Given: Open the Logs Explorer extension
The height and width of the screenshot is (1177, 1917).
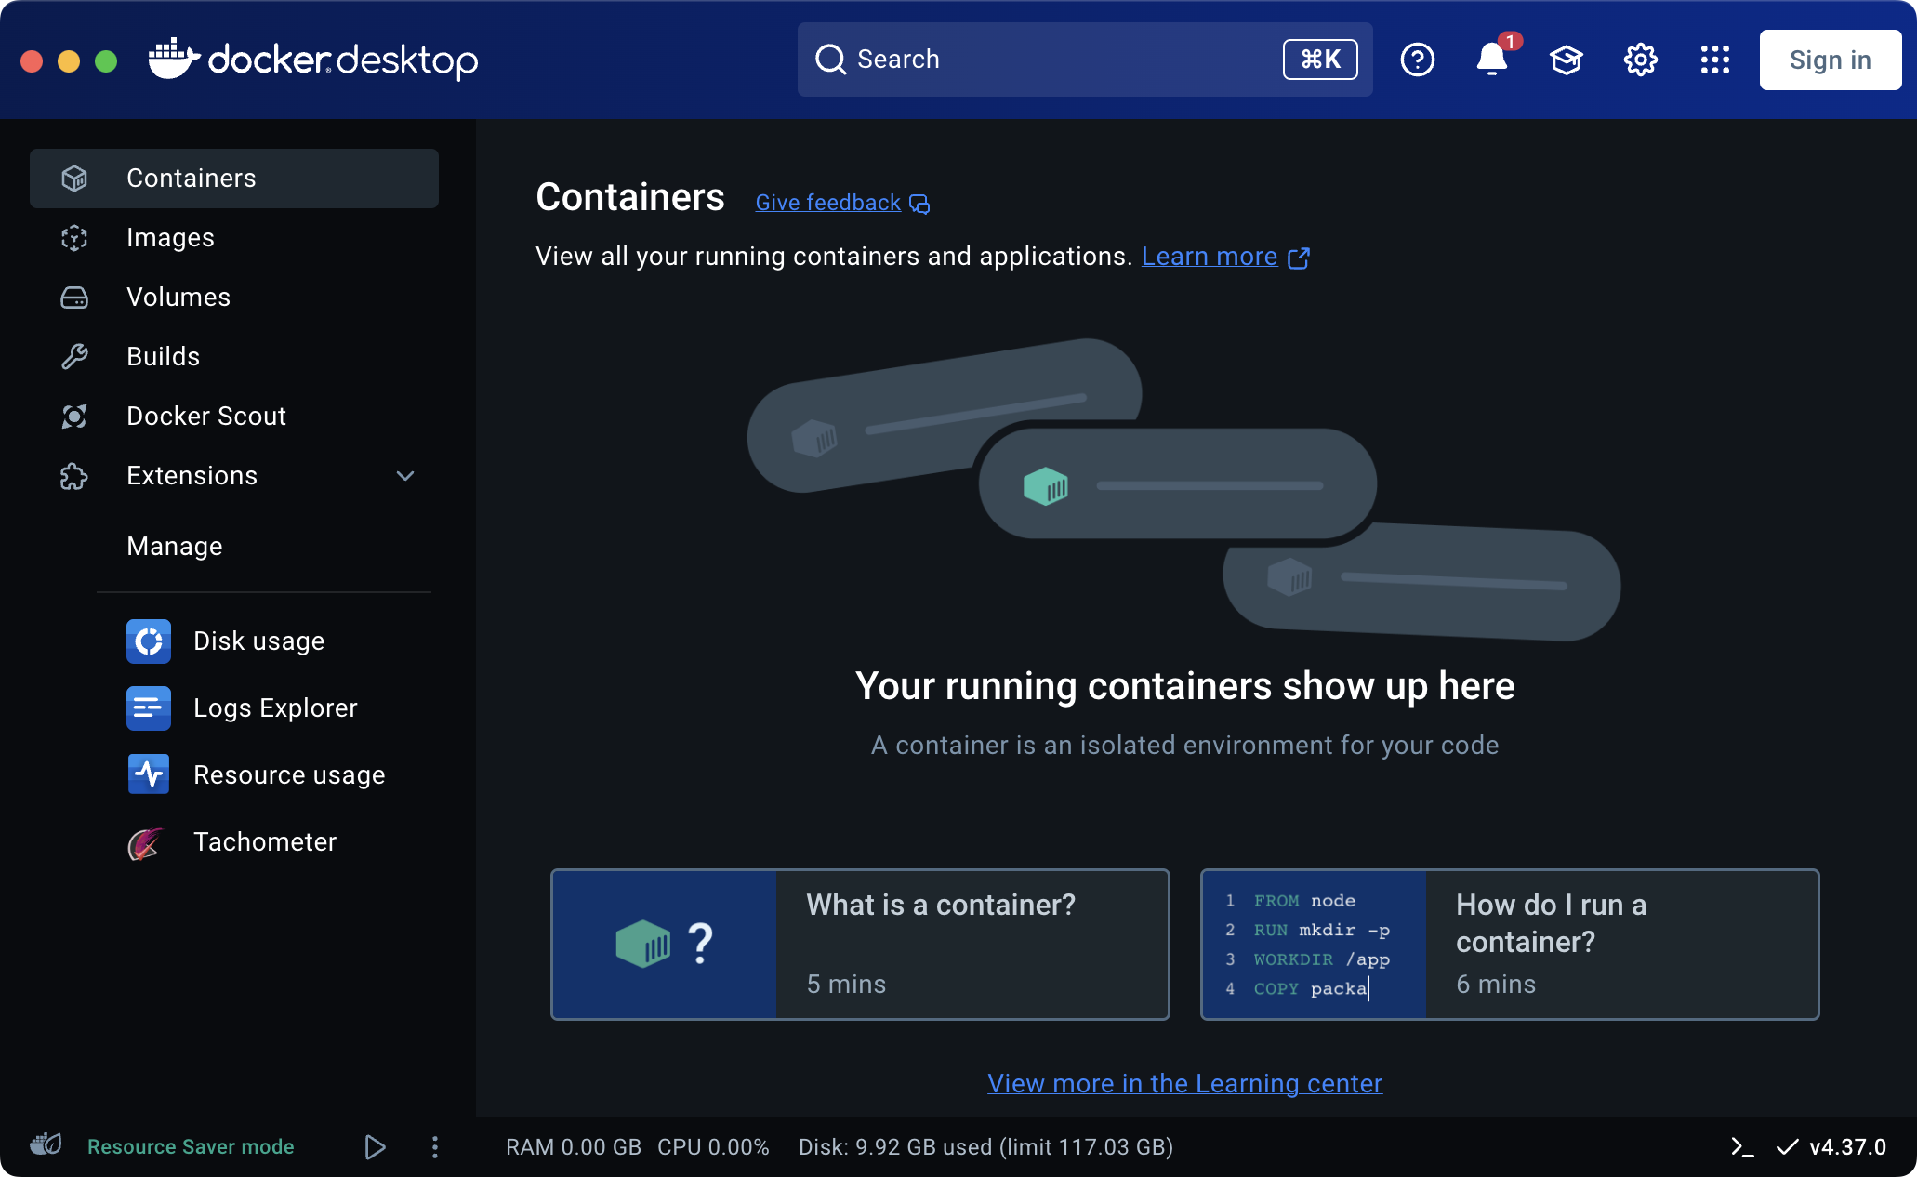Looking at the screenshot, I should pos(275,708).
